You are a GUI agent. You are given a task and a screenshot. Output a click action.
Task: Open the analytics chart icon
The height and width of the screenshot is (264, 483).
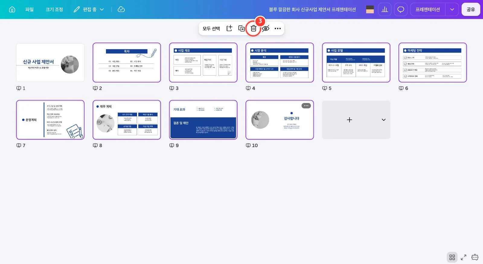[385, 9]
